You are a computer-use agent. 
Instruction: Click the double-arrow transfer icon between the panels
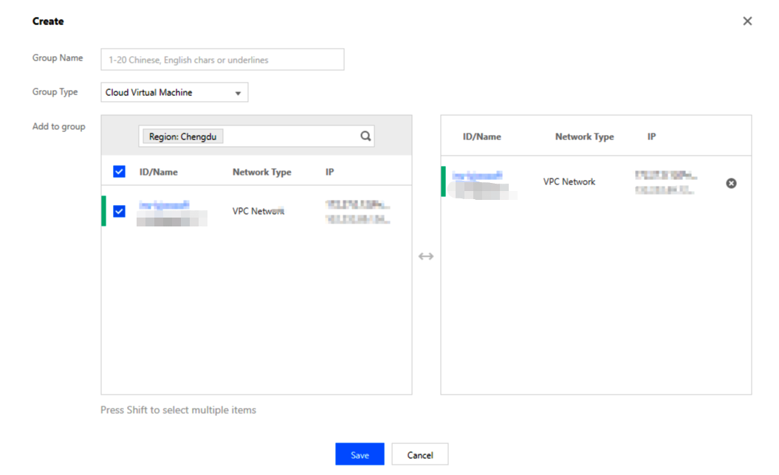(x=426, y=257)
